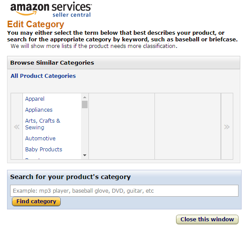Image resolution: width=246 pixels, height=227 pixels.
Task: Click the category list scroll up arrow
Action: click(85, 97)
